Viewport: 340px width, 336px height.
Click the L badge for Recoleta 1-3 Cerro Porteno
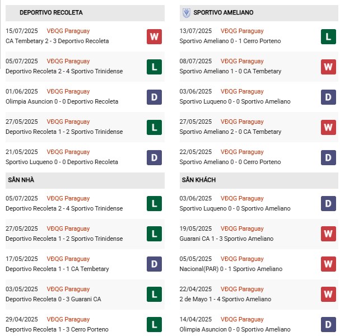click(x=154, y=324)
